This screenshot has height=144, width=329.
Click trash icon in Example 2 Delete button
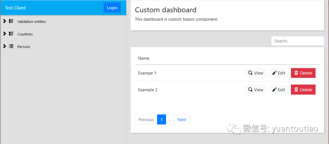296,90
